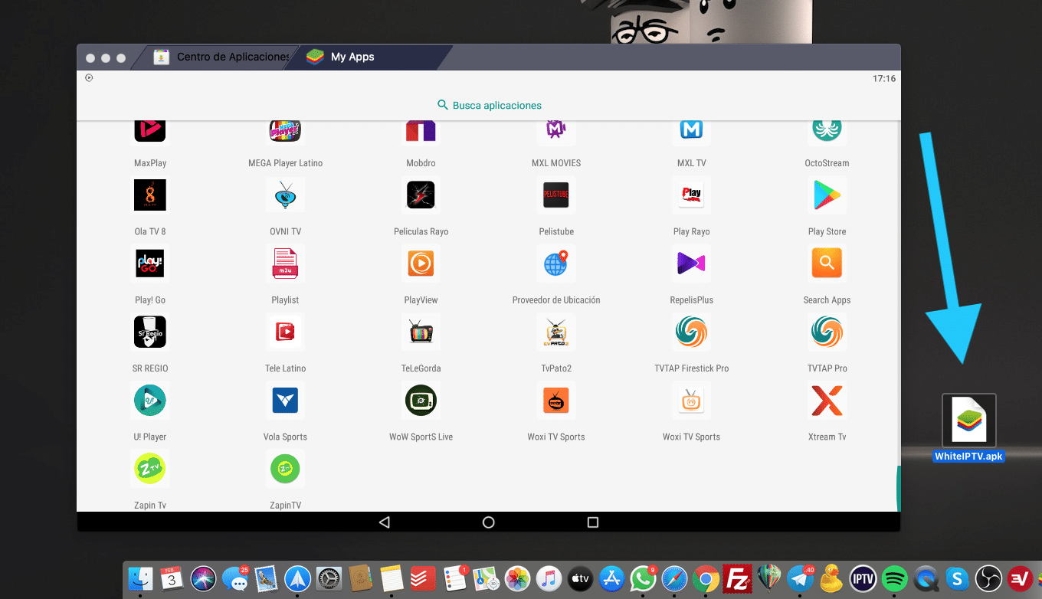This screenshot has width=1042, height=599.
Task: Launch Xtream Tv
Action: click(827, 400)
